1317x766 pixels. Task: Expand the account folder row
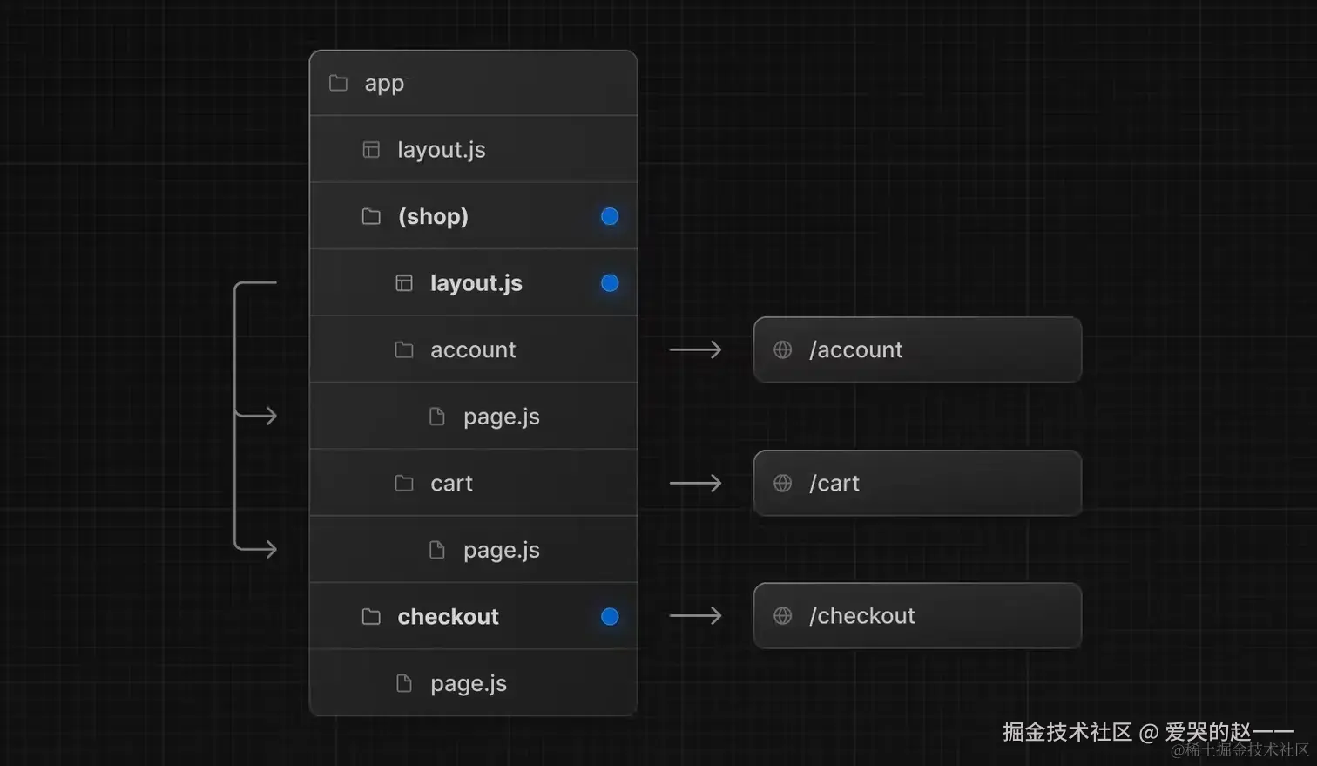pos(473,349)
